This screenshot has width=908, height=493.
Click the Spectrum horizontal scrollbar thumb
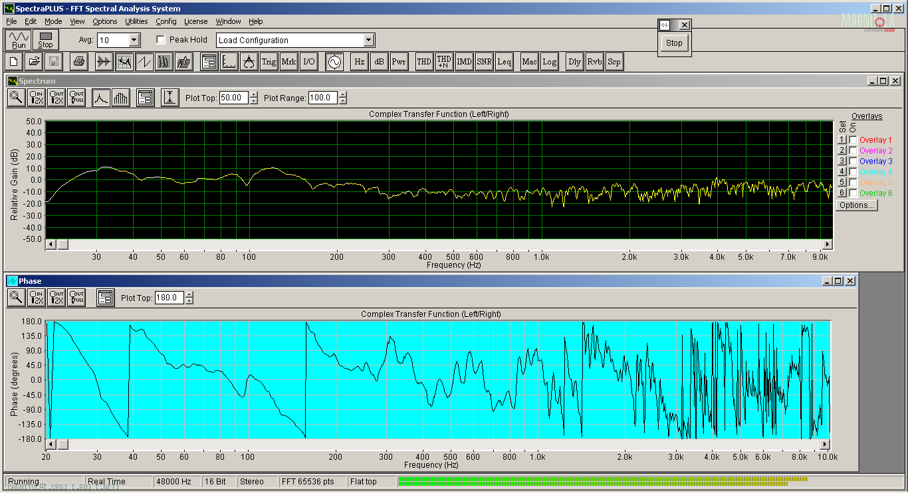pyautogui.click(x=62, y=245)
